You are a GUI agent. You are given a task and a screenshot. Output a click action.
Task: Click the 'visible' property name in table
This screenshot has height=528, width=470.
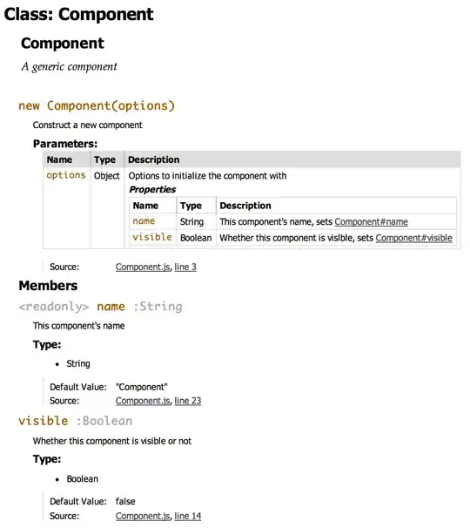pos(152,237)
